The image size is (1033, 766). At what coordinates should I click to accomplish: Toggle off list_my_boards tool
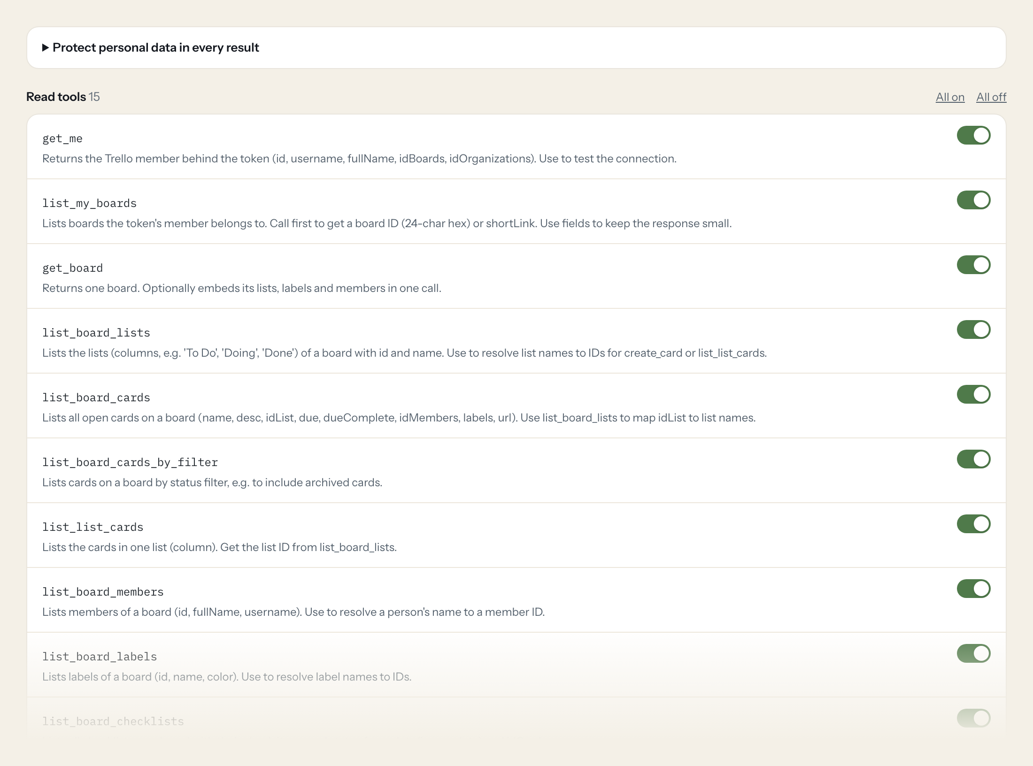tap(974, 200)
